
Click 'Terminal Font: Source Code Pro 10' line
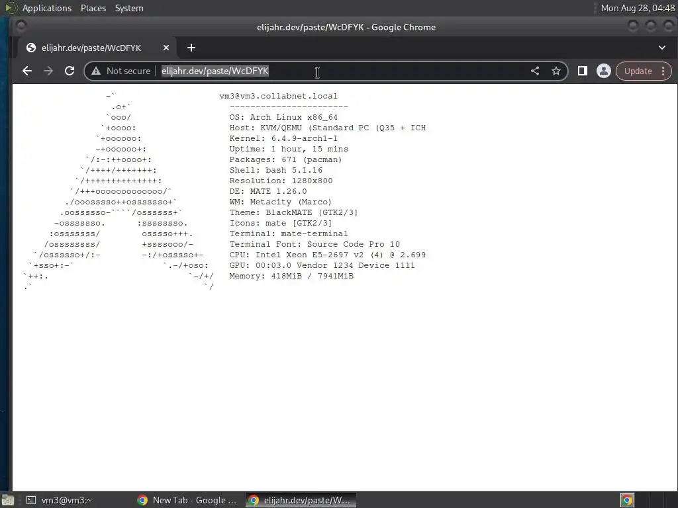coord(315,244)
